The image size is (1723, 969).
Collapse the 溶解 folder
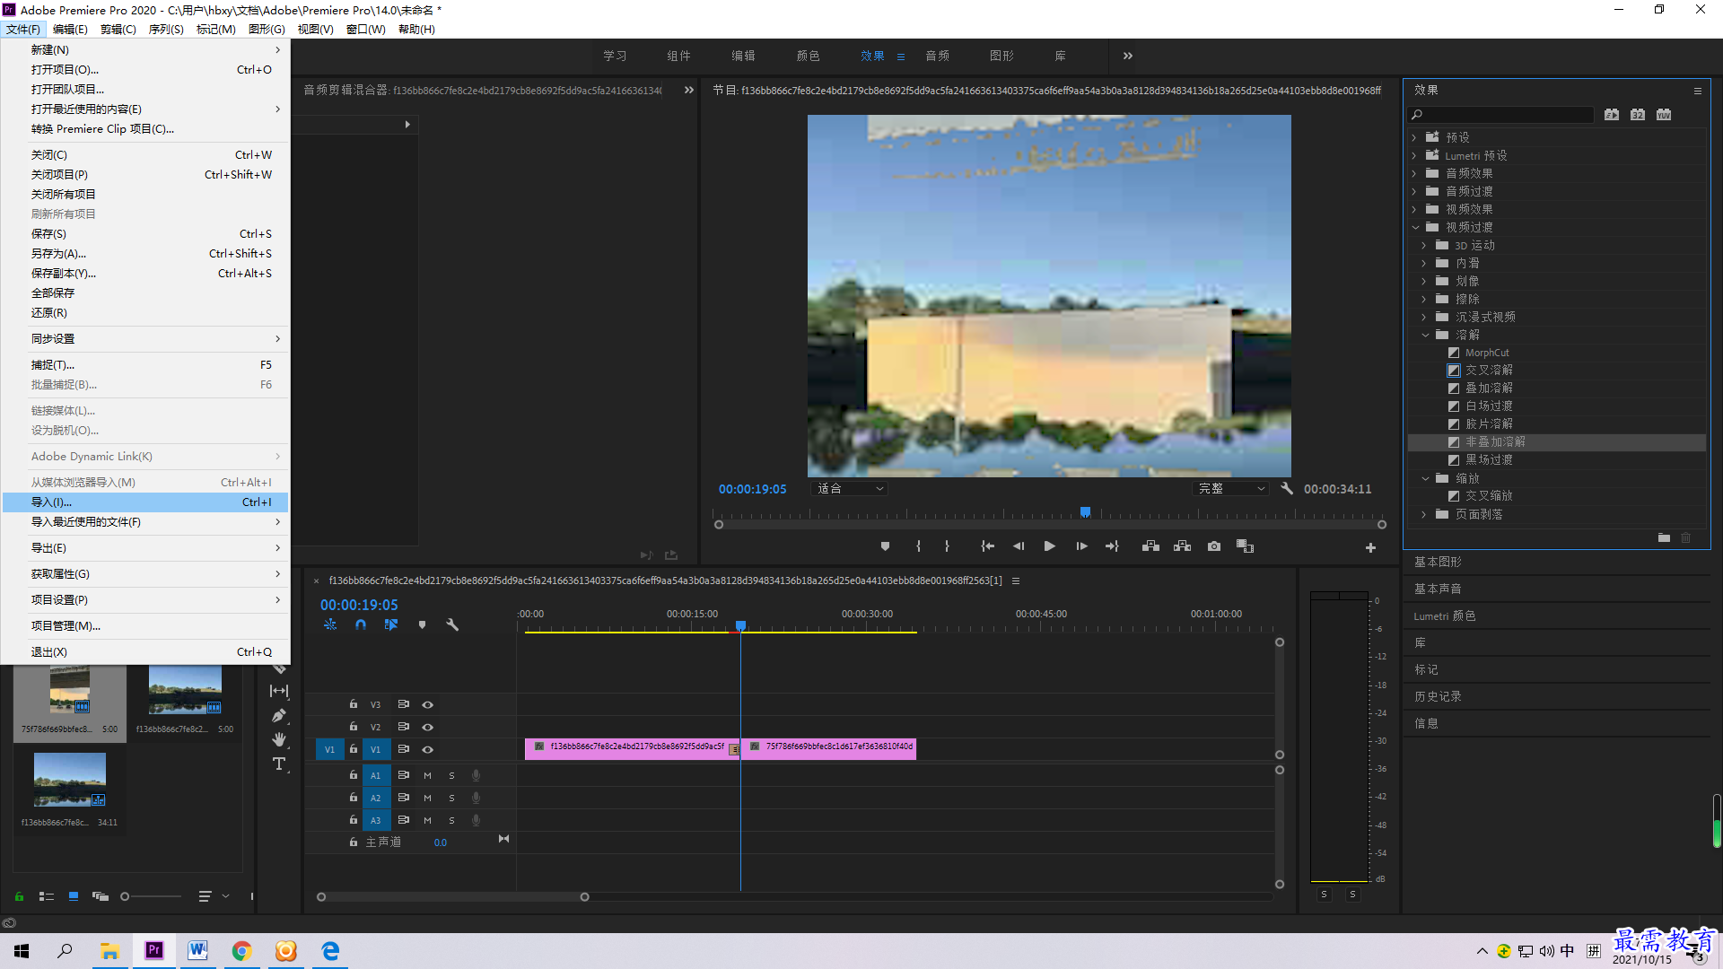point(1425,335)
